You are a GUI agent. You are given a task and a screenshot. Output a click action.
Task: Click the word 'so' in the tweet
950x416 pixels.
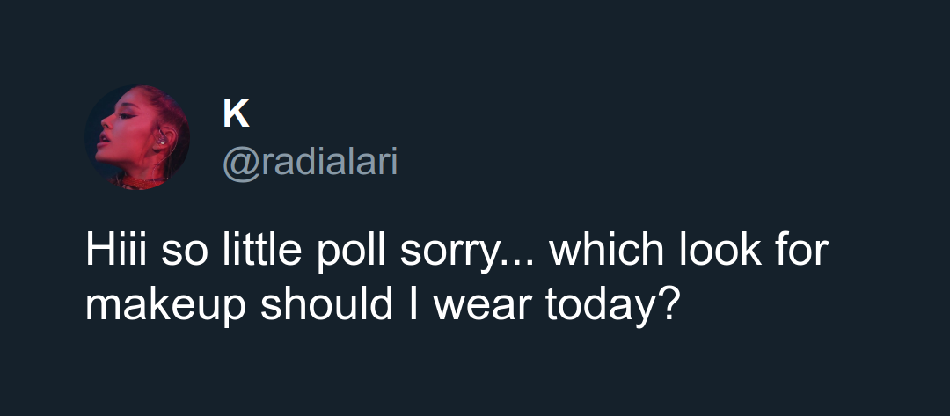coord(184,253)
